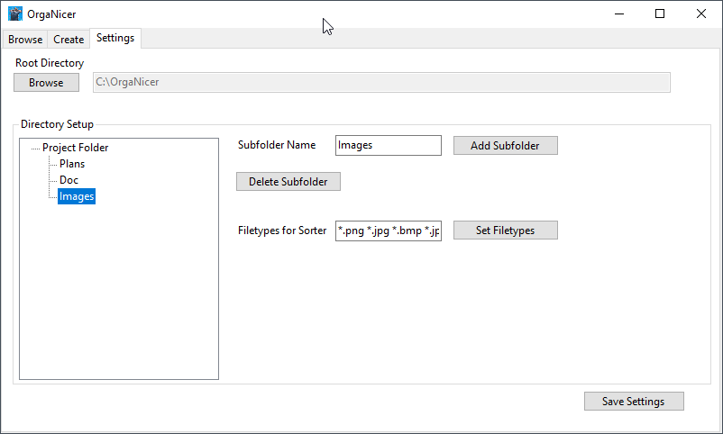Switch to the Browse tab
Screen dimensions: 723x434
[25, 39]
